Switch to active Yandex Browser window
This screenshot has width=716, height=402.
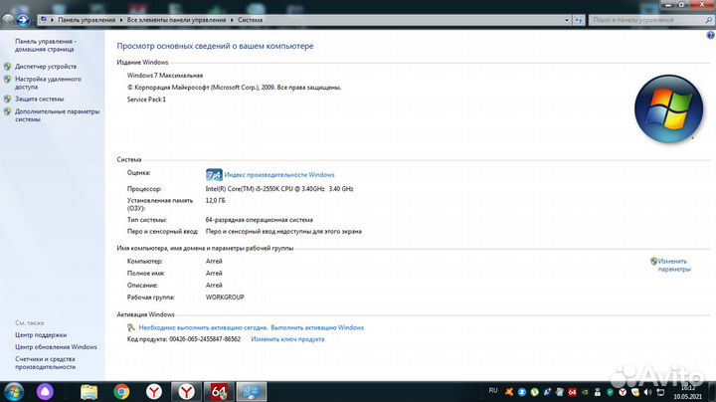(x=186, y=392)
